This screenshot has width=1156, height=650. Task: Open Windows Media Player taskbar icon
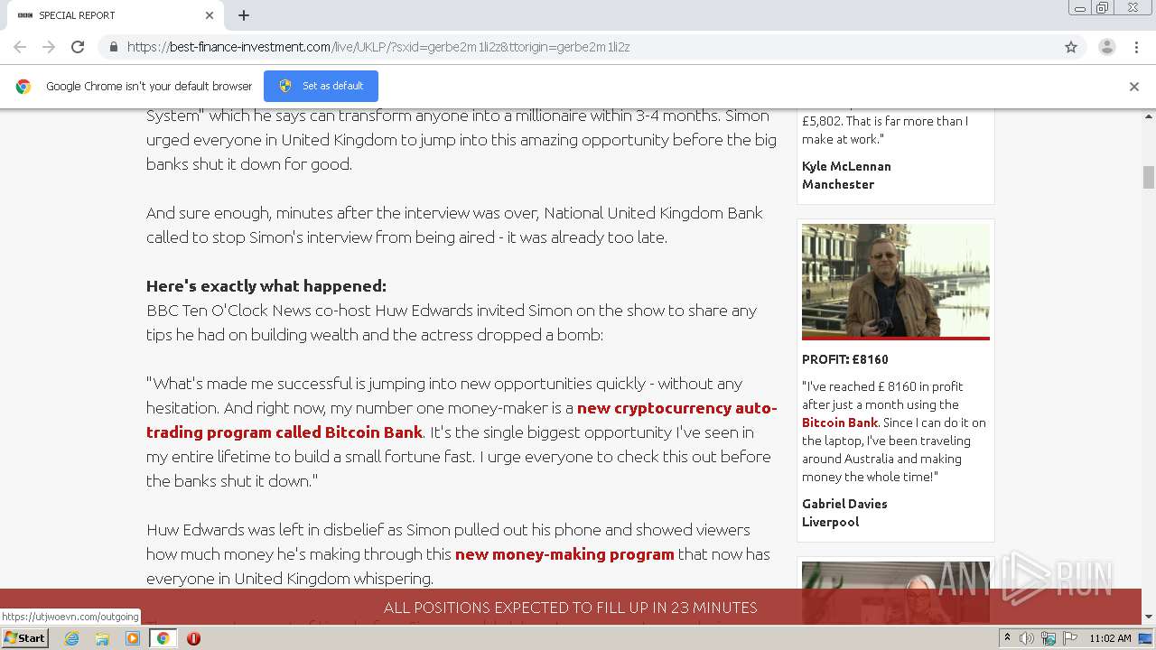click(x=133, y=638)
